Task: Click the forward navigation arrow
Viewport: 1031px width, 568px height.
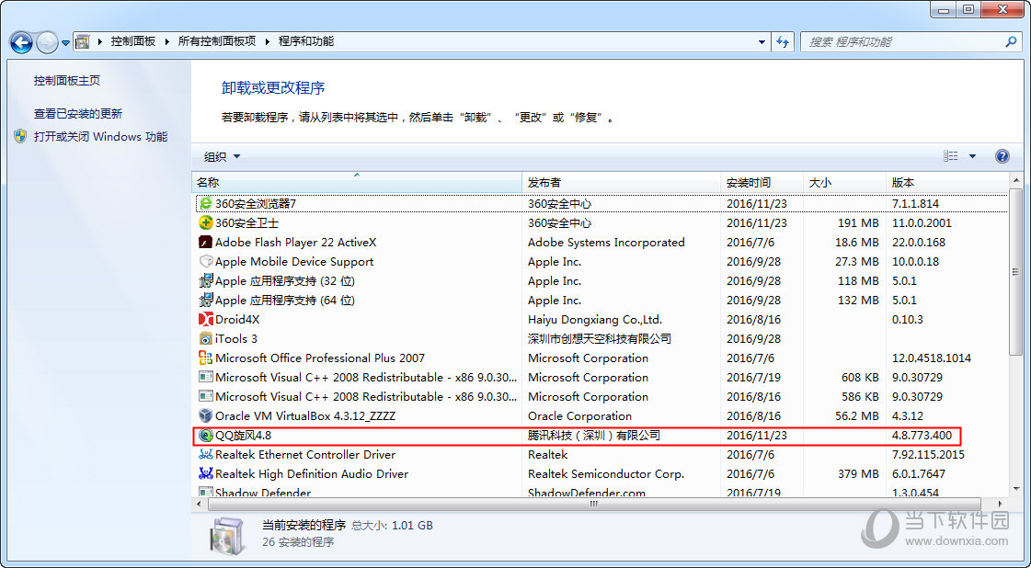Action: click(x=47, y=42)
